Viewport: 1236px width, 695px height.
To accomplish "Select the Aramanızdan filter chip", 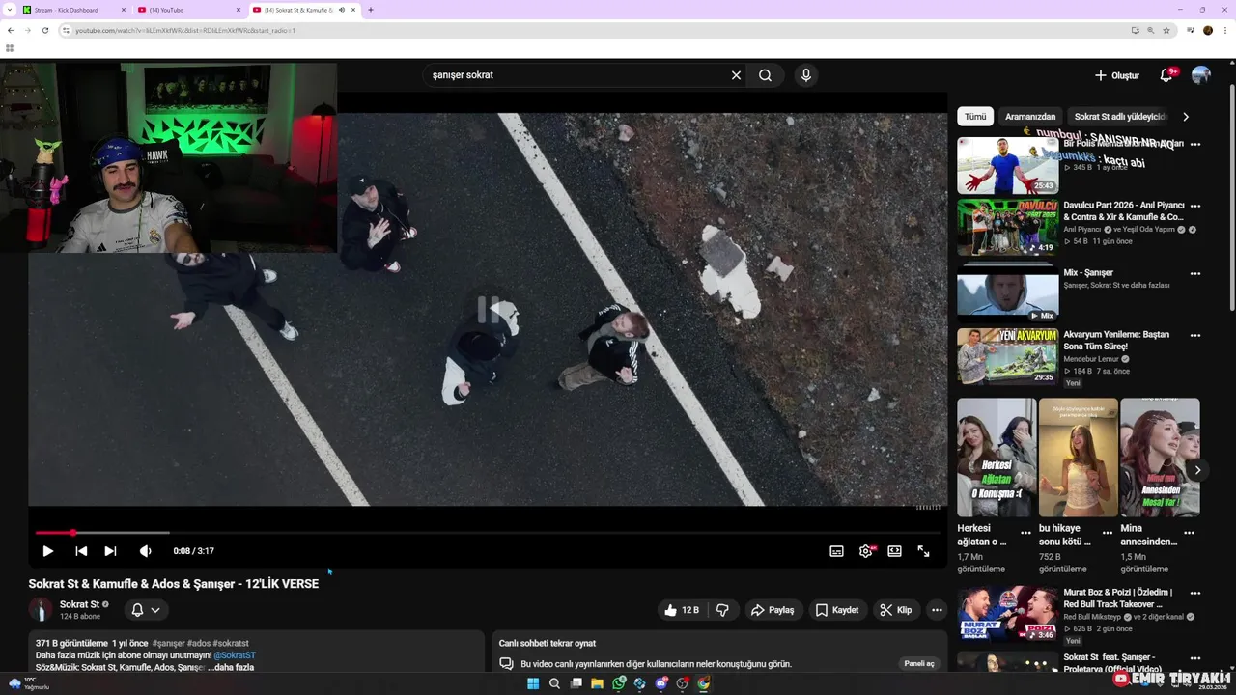I will (1030, 117).
